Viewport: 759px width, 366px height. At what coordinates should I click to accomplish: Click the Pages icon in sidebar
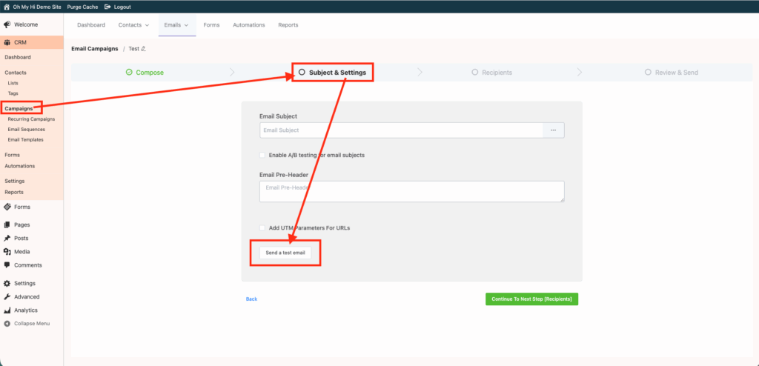[7, 224]
